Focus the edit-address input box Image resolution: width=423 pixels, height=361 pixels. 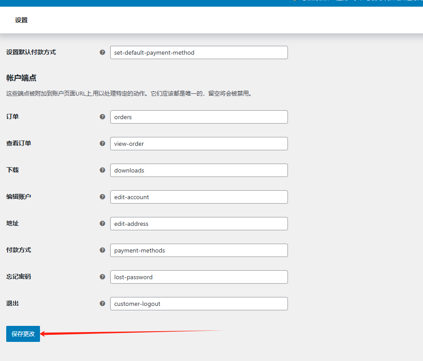[x=199, y=224]
